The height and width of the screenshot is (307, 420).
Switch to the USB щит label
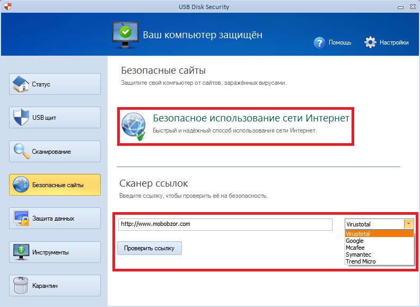click(44, 118)
